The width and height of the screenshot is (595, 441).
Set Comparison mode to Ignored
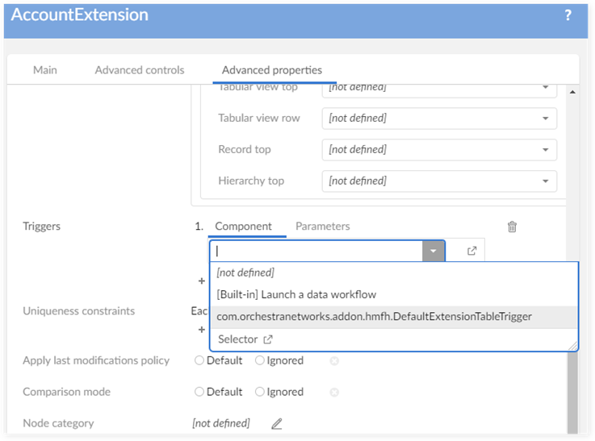tap(260, 392)
